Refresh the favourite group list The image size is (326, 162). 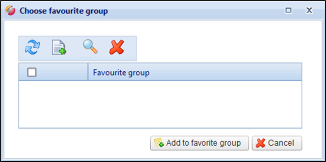coord(32,47)
